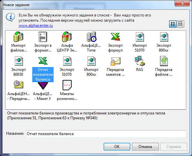This screenshot has height=156, width=192.
Task: Select the Экспорт 800xx icon
Action: point(164,37)
